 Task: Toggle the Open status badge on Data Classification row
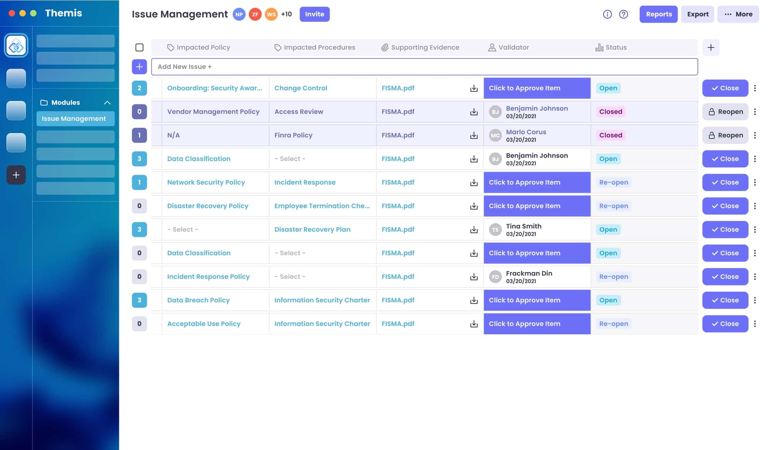click(x=608, y=158)
